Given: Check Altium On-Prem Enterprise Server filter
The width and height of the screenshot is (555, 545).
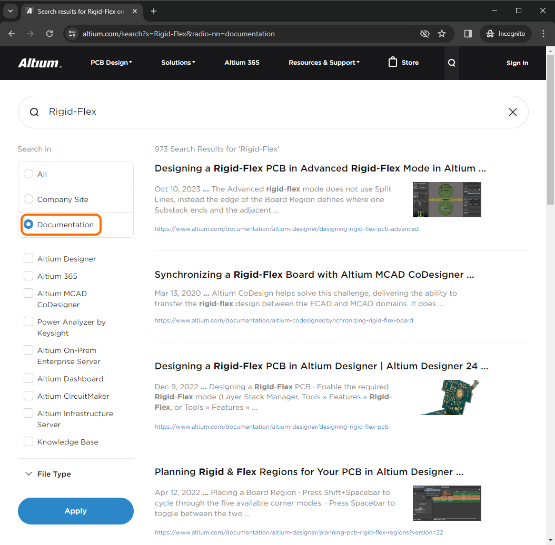Looking at the screenshot, I should tap(28, 350).
